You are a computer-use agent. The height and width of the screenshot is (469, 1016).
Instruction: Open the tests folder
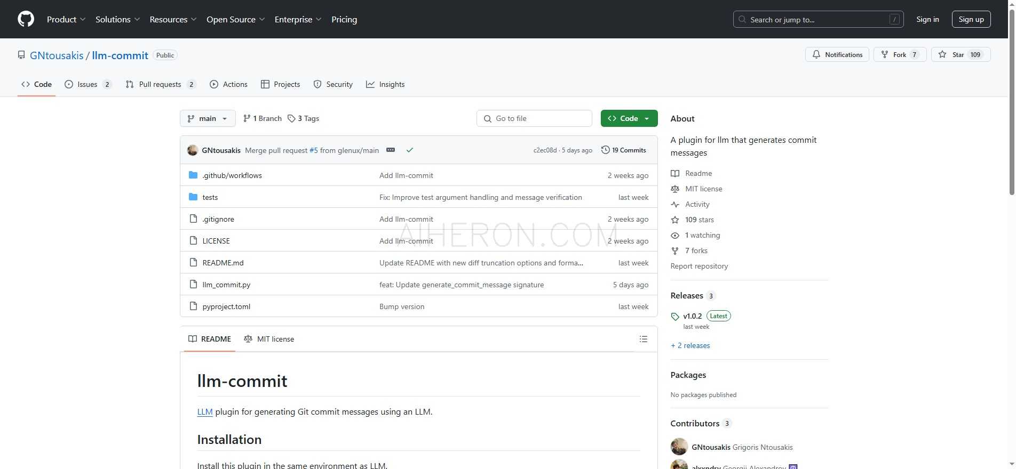click(210, 197)
